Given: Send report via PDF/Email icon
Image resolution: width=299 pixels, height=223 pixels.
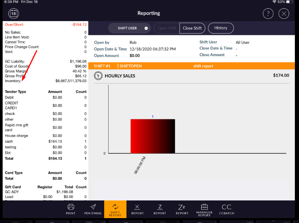Looking at the screenshot, I should (x=93, y=209).
